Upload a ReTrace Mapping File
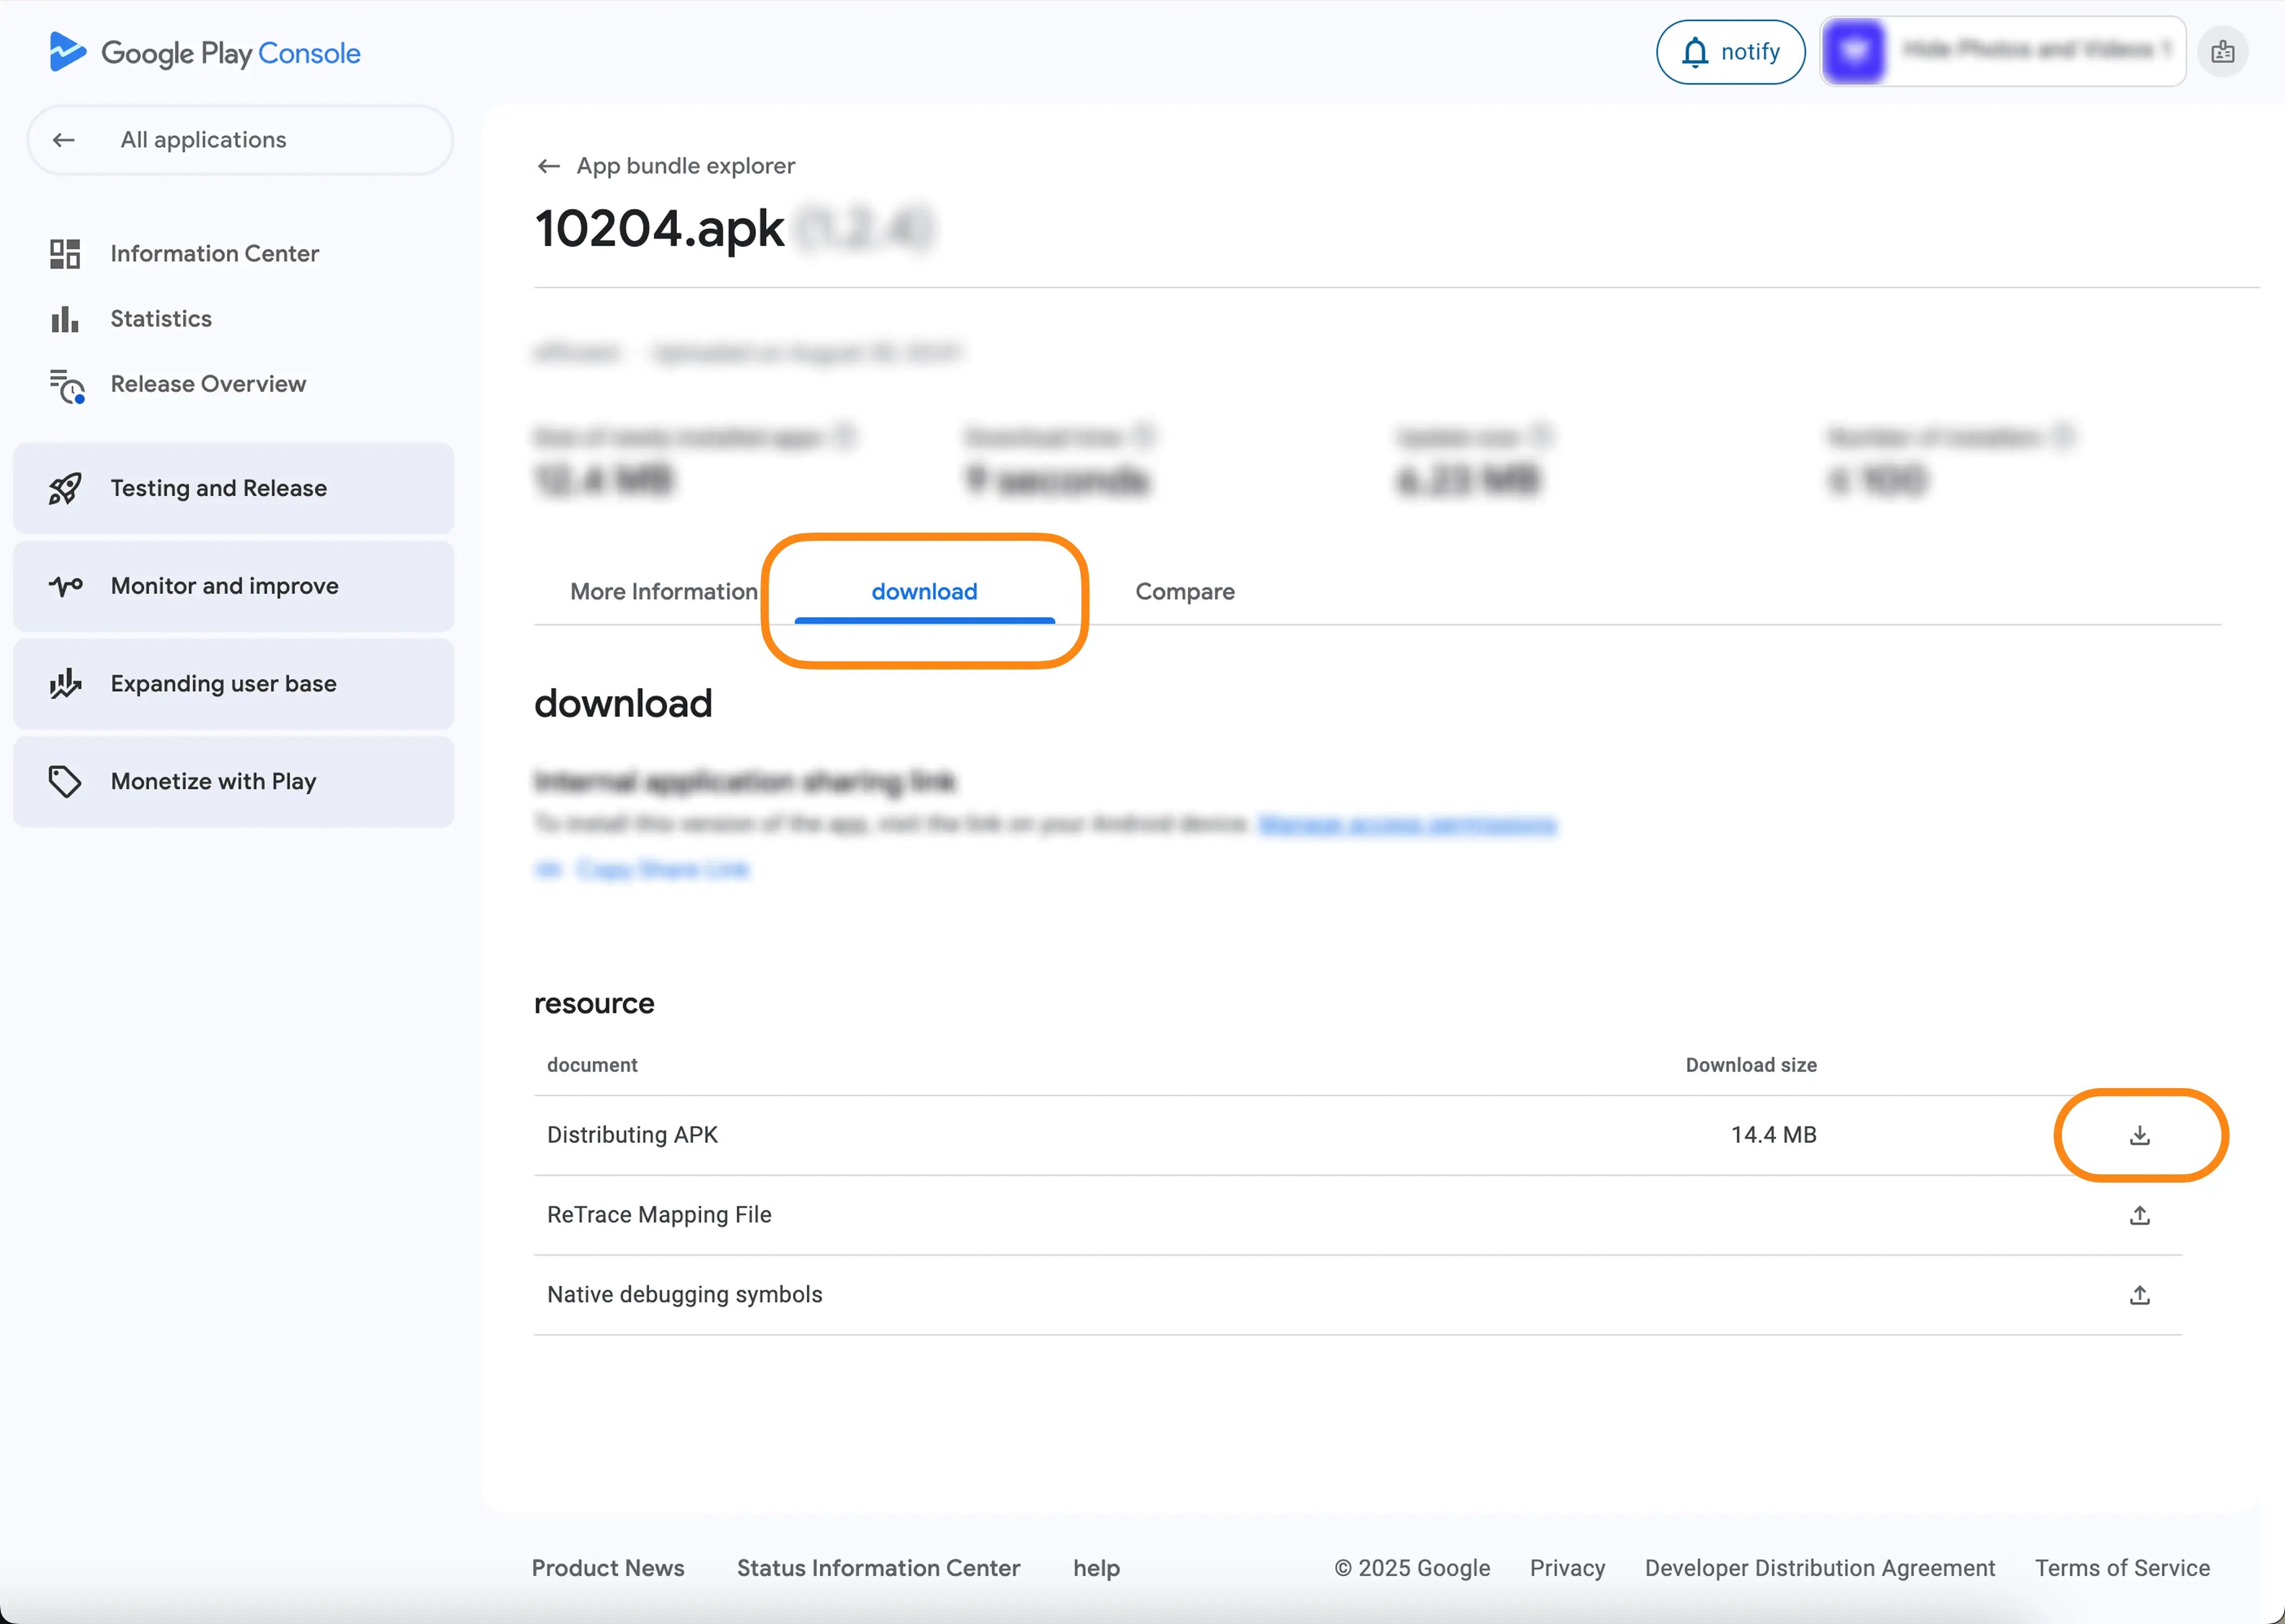2285x1624 pixels. [2139, 1215]
